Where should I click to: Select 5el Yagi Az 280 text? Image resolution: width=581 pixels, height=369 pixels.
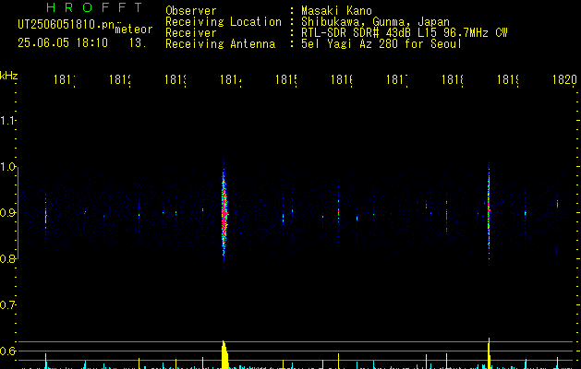pyautogui.click(x=349, y=44)
